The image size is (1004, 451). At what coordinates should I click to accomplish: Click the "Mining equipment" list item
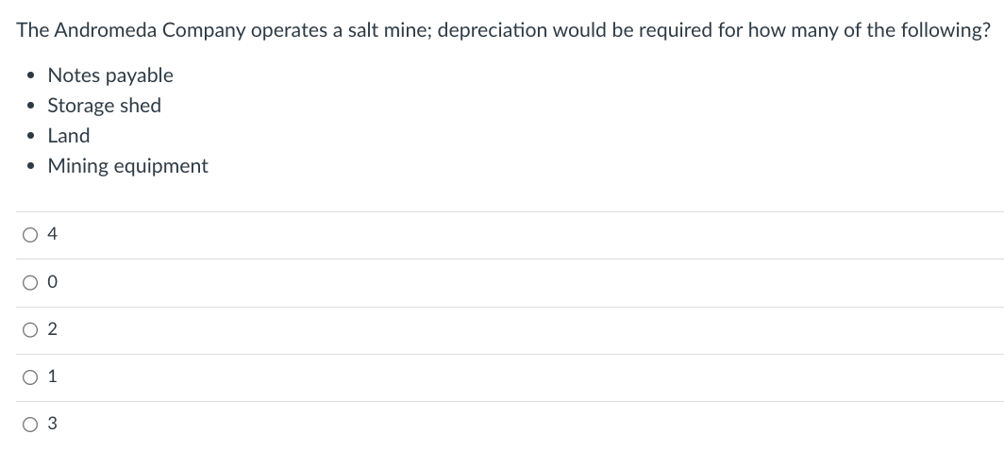click(127, 166)
